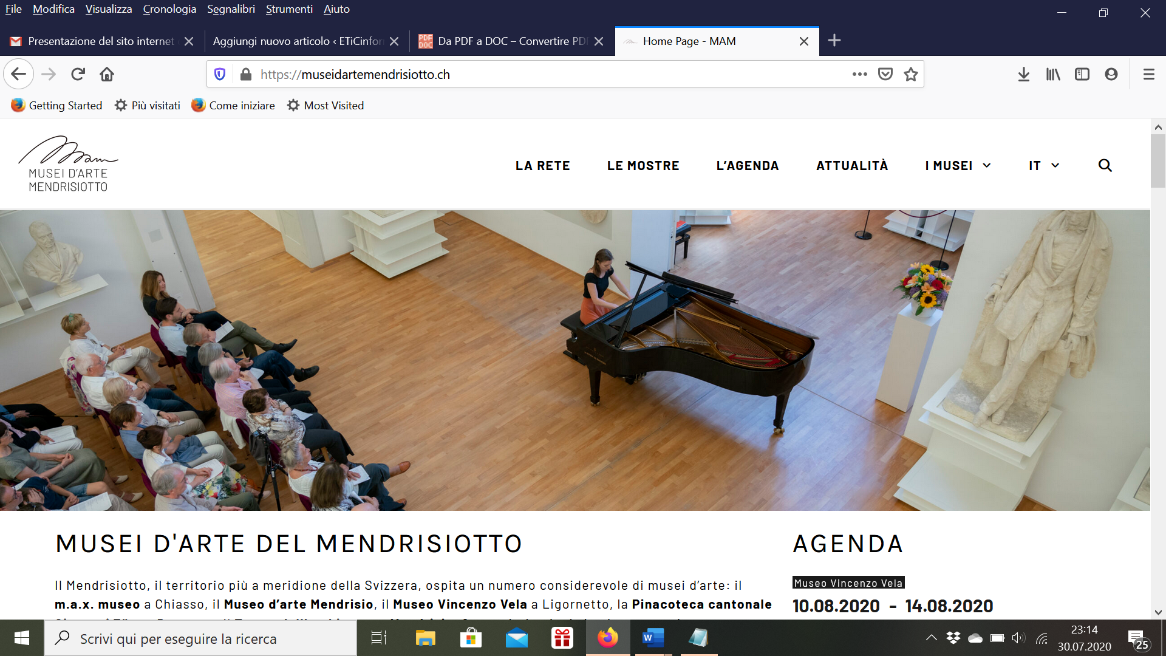Save page to Pocket
Image resolution: width=1166 pixels, height=656 pixels.
coord(885,74)
